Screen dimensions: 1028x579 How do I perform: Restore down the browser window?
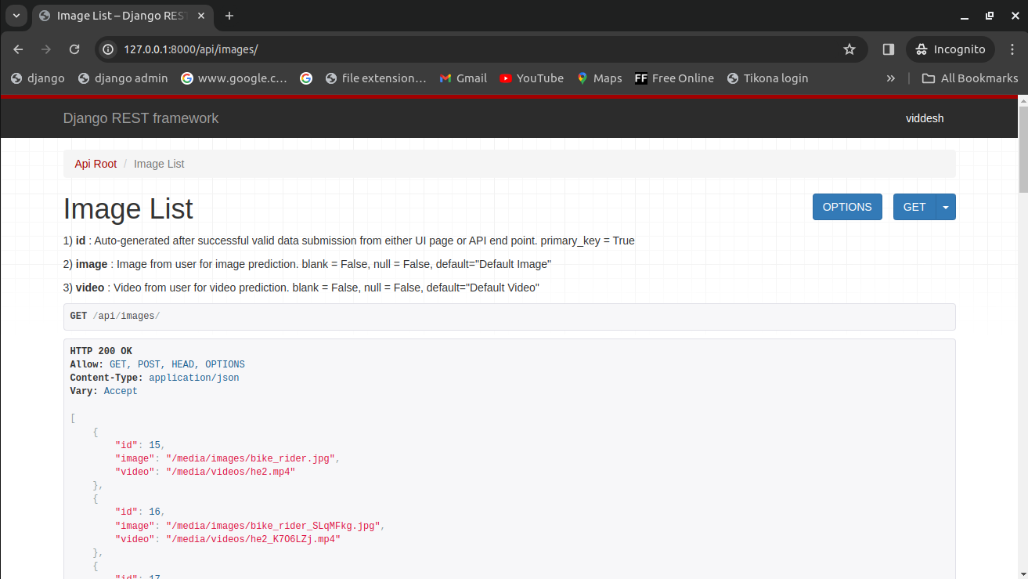[x=990, y=16]
